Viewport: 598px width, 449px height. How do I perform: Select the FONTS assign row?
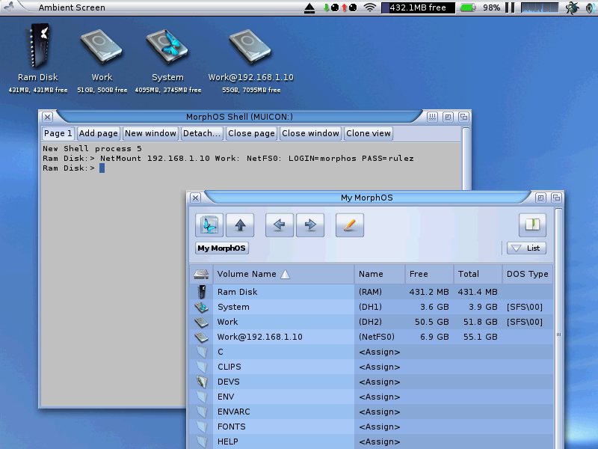371,427
